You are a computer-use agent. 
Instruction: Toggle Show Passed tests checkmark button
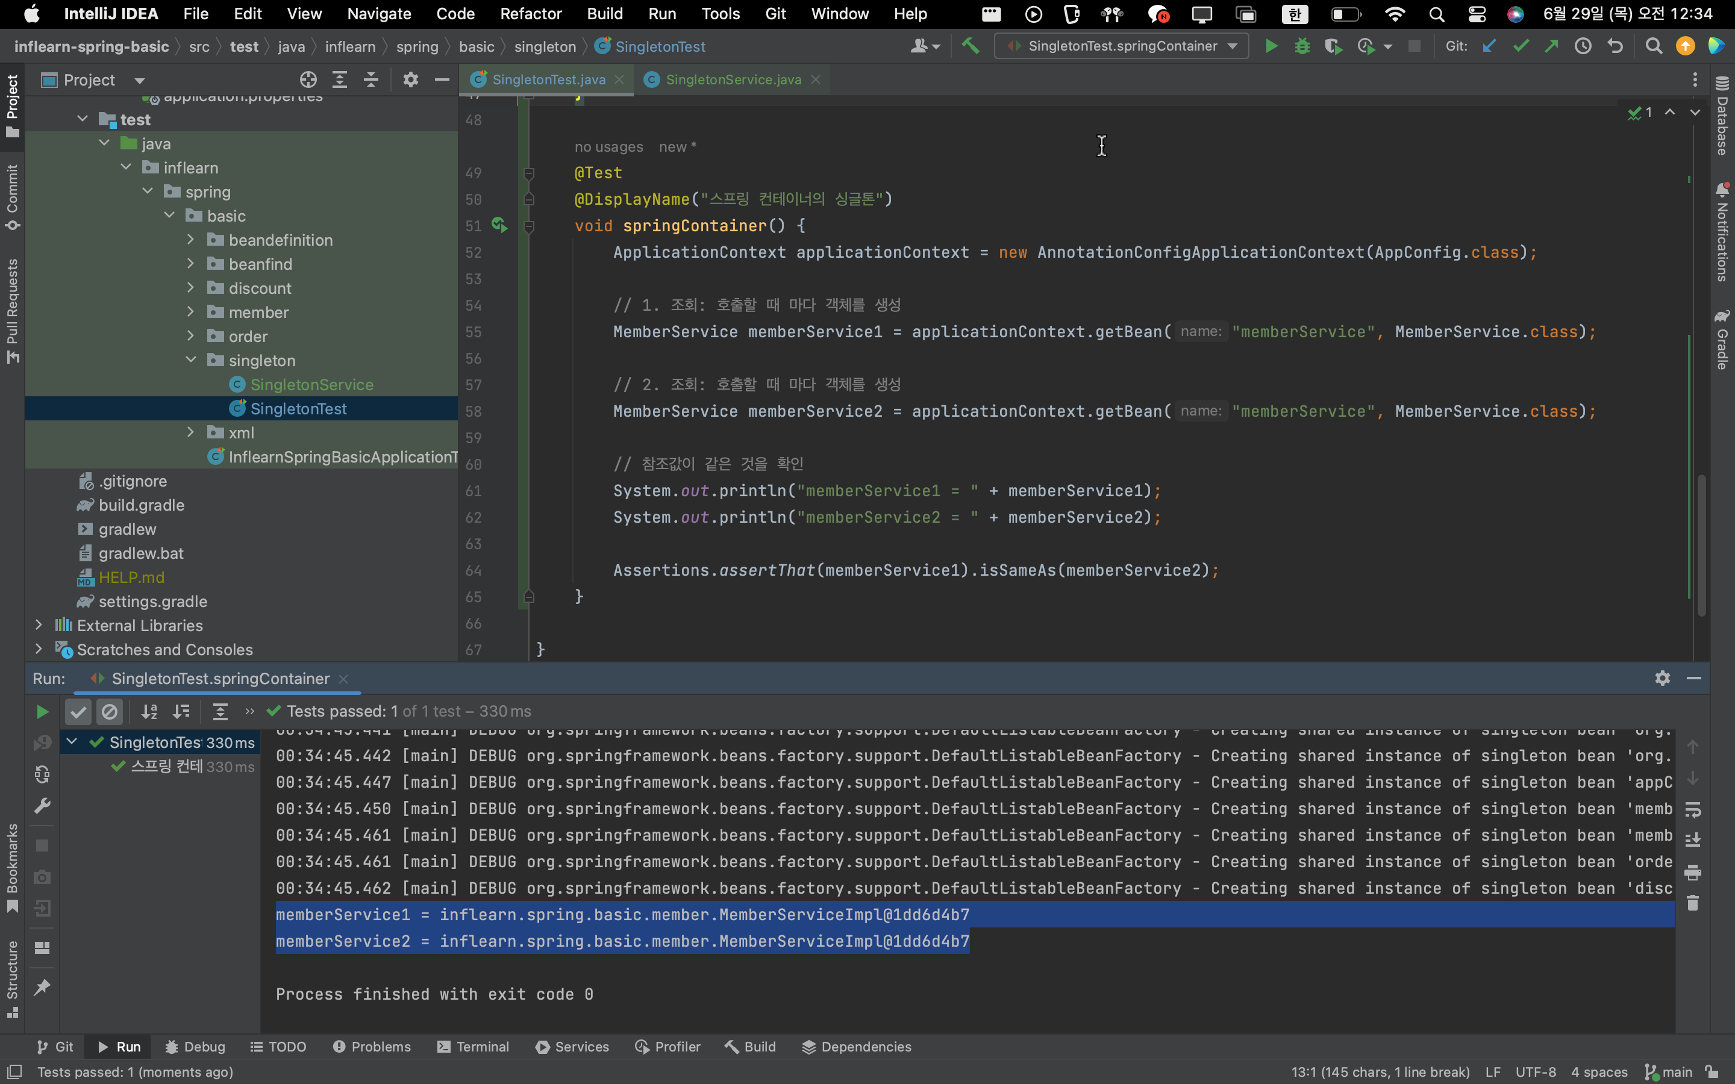pos(78,711)
